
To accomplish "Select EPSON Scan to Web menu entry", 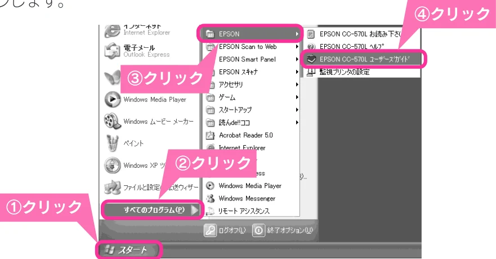I will click(252, 47).
